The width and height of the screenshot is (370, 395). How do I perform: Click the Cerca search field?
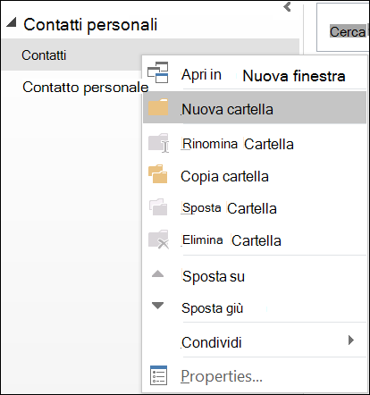342,28
